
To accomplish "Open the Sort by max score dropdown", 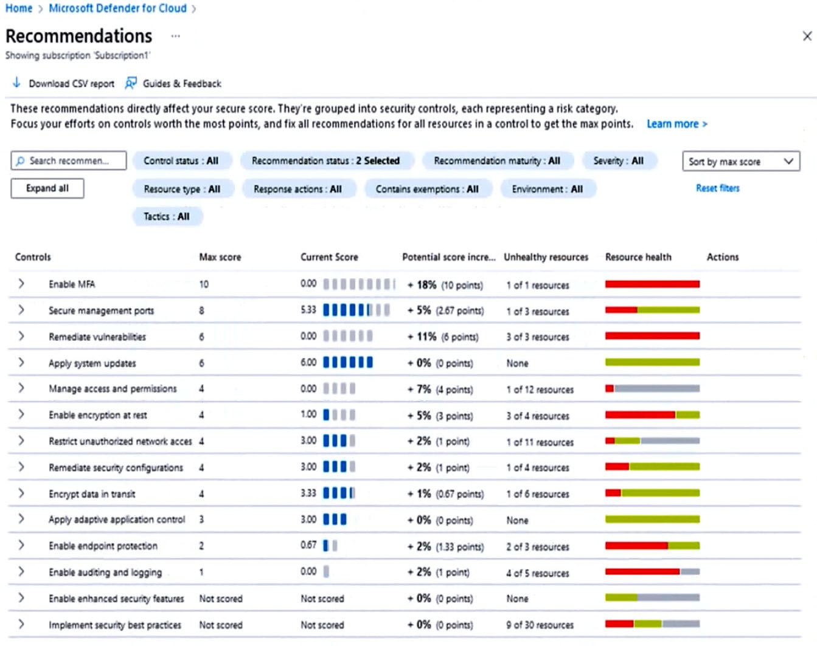I will (740, 162).
